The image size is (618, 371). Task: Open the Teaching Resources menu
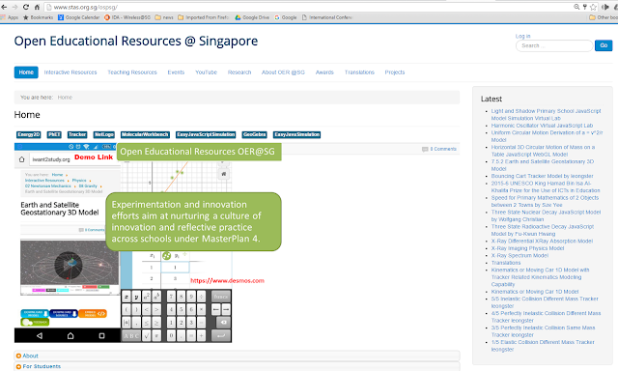(132, 72)
